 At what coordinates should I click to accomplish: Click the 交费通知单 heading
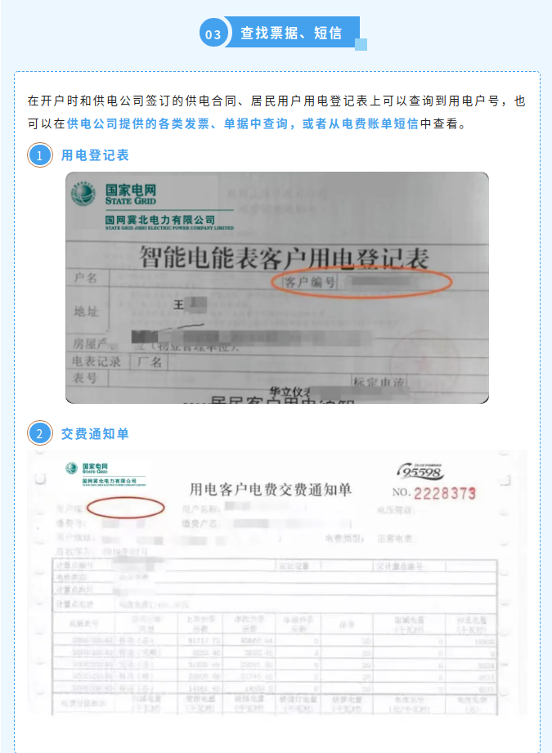tap(95, 433)
